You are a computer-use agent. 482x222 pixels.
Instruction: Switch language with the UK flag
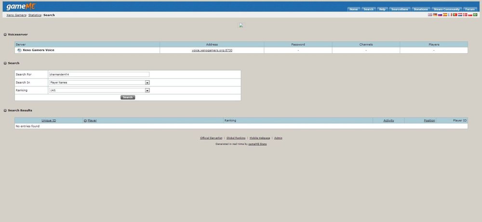(430, 15)
